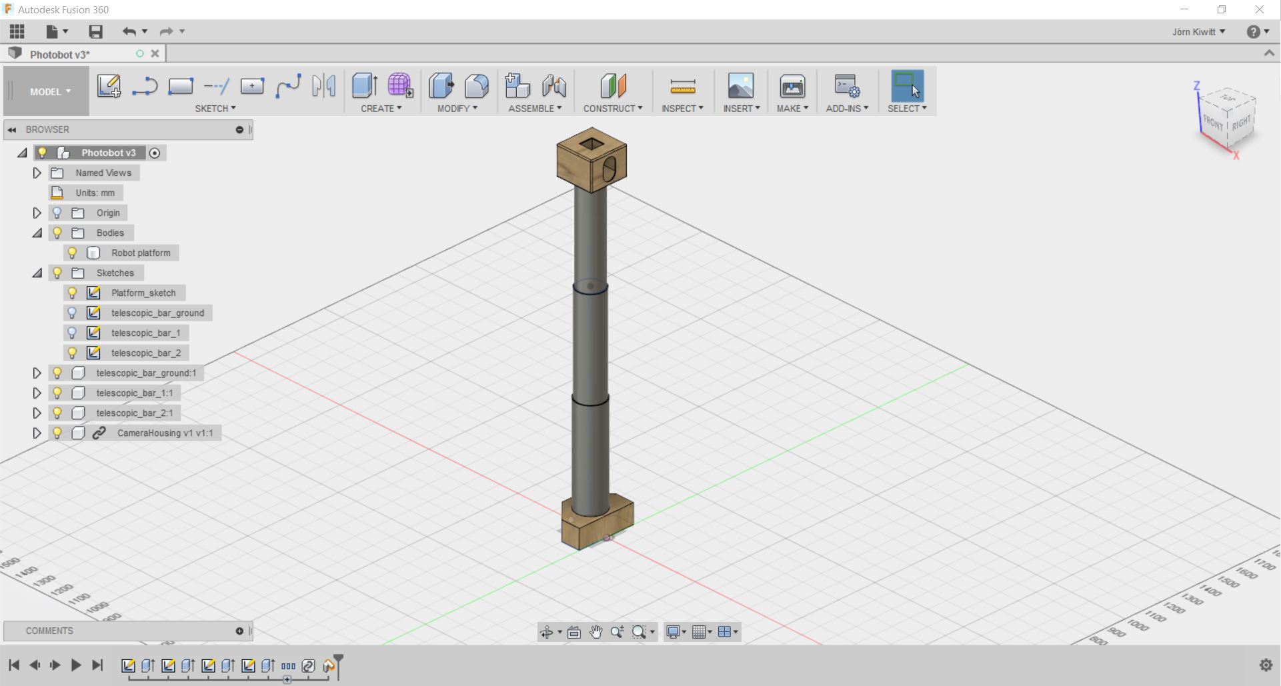Screen dimensions: 1281x686
Task: Click the Undo arrow
Action: pyautogui.click(x=129, y=31)
